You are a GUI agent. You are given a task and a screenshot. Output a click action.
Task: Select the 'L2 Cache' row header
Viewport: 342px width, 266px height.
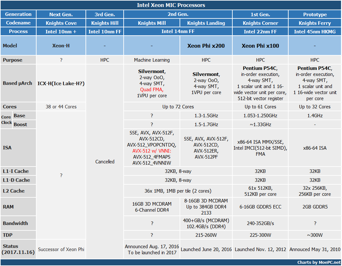click(18, 191)
